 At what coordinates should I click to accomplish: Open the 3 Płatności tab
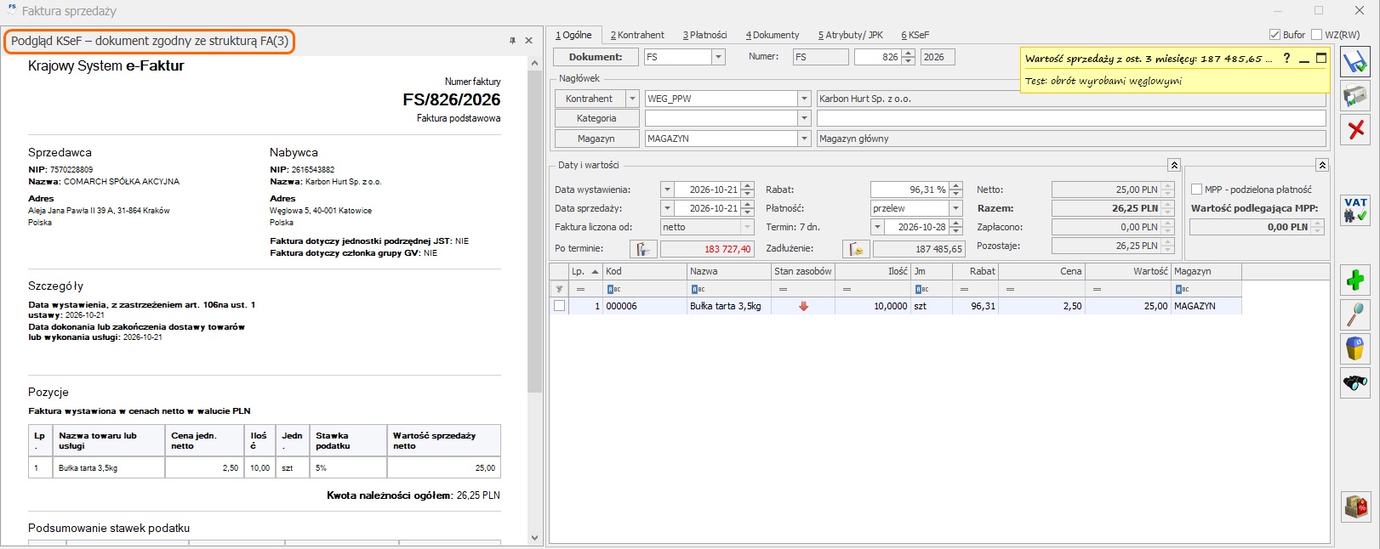[704, 35]
